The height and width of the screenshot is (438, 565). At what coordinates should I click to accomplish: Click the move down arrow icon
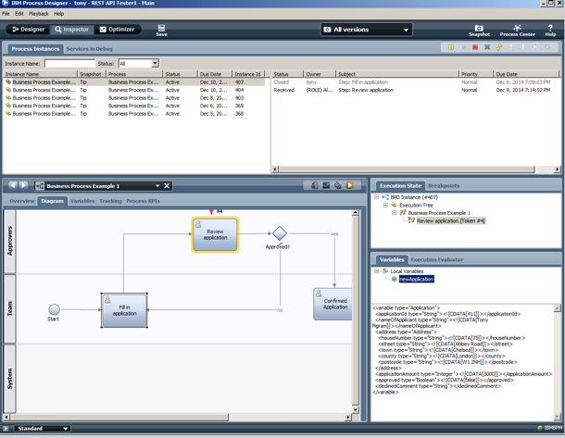pos(522,47)
